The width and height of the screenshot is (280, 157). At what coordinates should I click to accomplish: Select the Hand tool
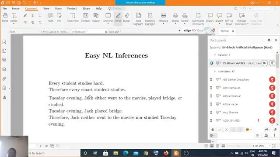tap(5, 17)
